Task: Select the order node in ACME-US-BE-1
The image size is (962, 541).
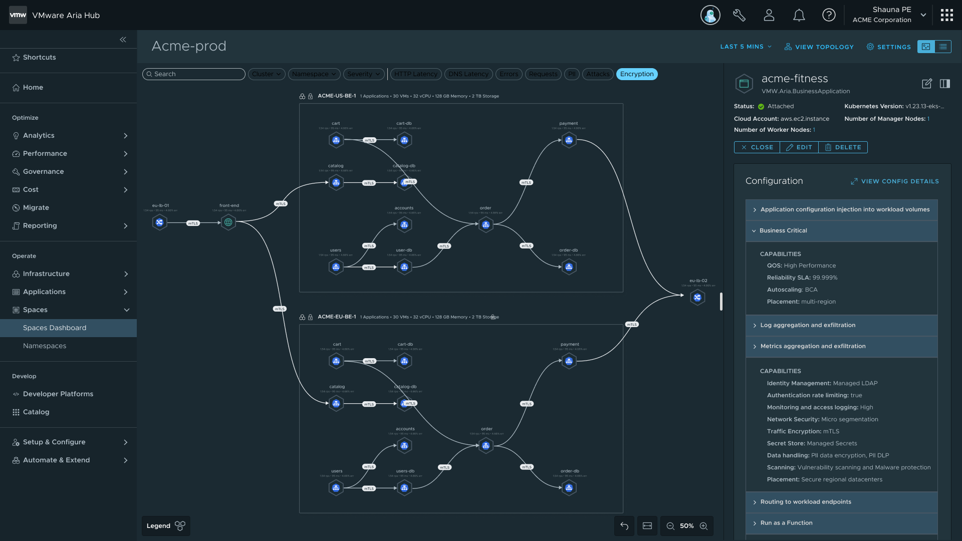Action: [x=486, y=225]
